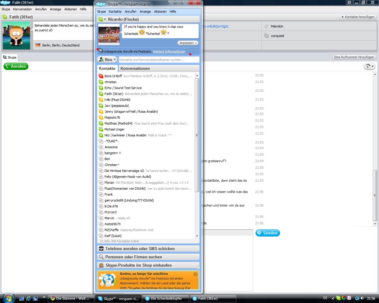379x303 pixels.
Task: Follow the Weitere Informationen link
Action: coord(169,51)
